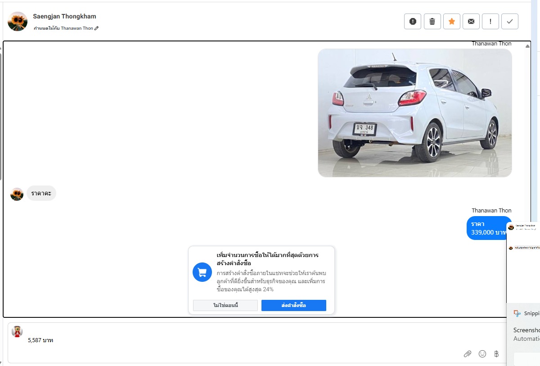Toggle the orange star follow-up marker

click(451, 21)
